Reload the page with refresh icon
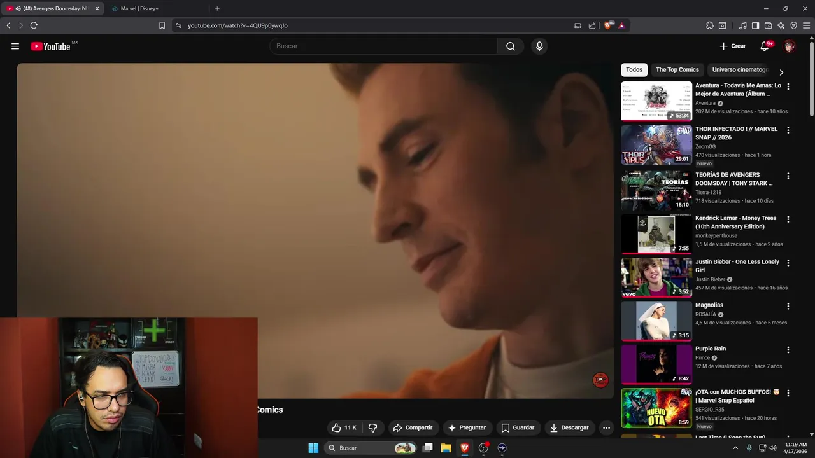 tap(34, 25)
